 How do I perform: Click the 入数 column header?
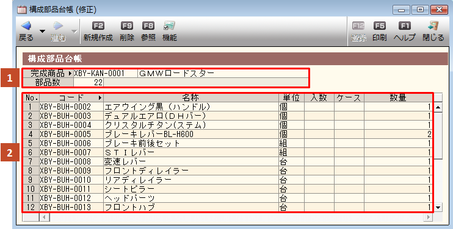tap(319, 97)
